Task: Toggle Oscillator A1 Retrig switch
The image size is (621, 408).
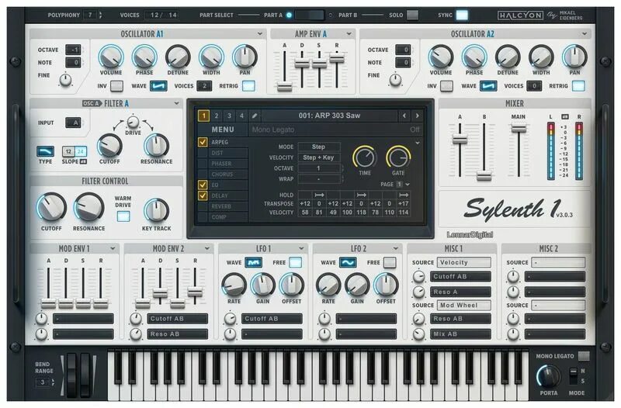Action: point(248,86)
